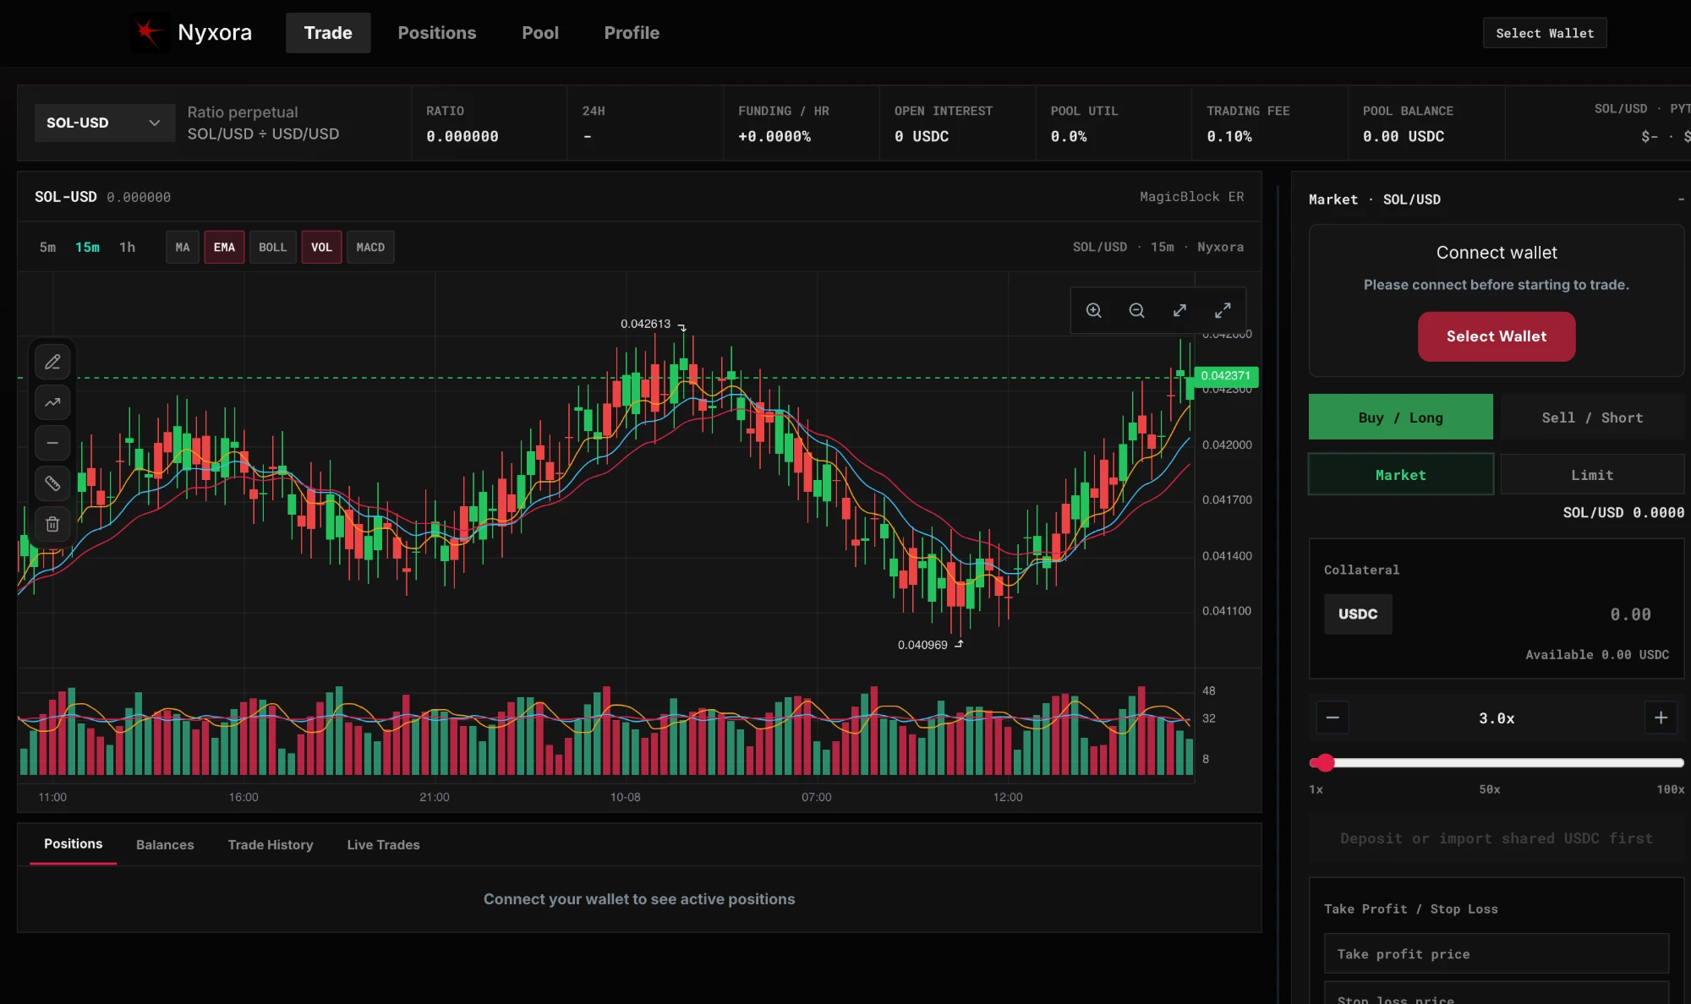Open the chart in fullscreen

[x=1223, y=310]
